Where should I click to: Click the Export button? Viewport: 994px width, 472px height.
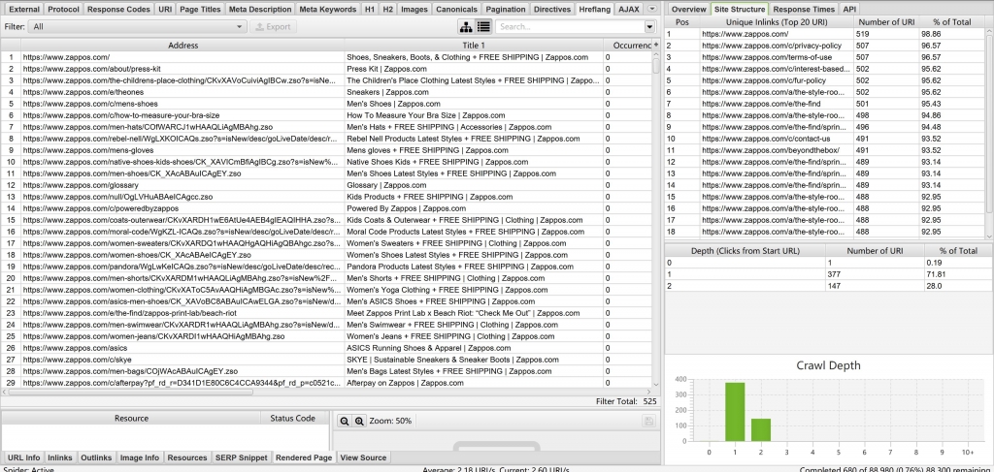(x=273, y=26)
